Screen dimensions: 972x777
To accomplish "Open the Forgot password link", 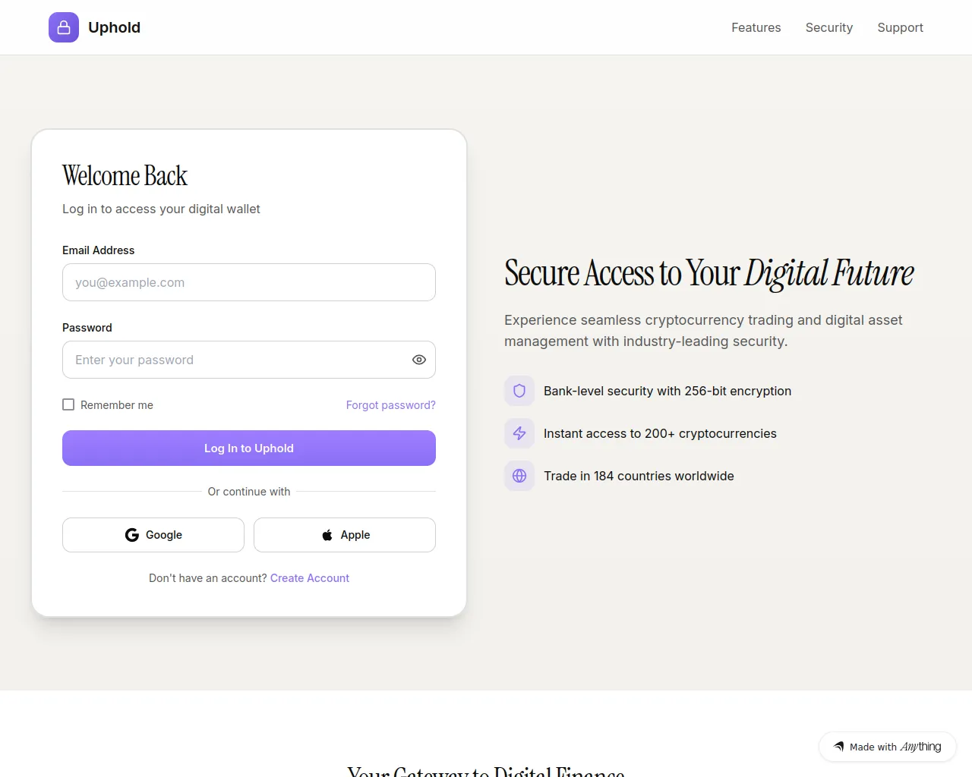I will click(391, 405).
